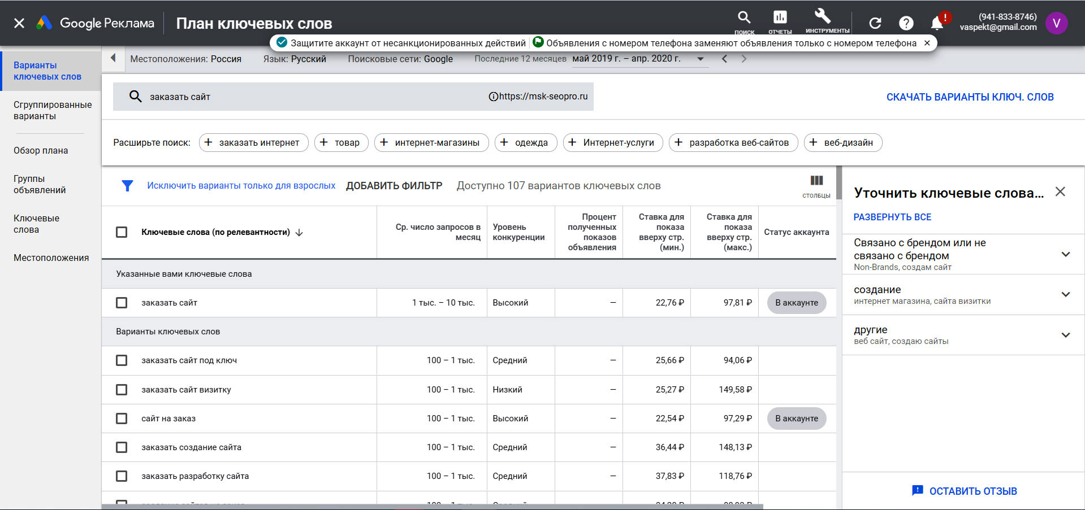Image resolution: width=1085 pixels, height=510 pixels.
Task: Expand the 'другие' refinement group
Action: click(x=1065, y=335)
